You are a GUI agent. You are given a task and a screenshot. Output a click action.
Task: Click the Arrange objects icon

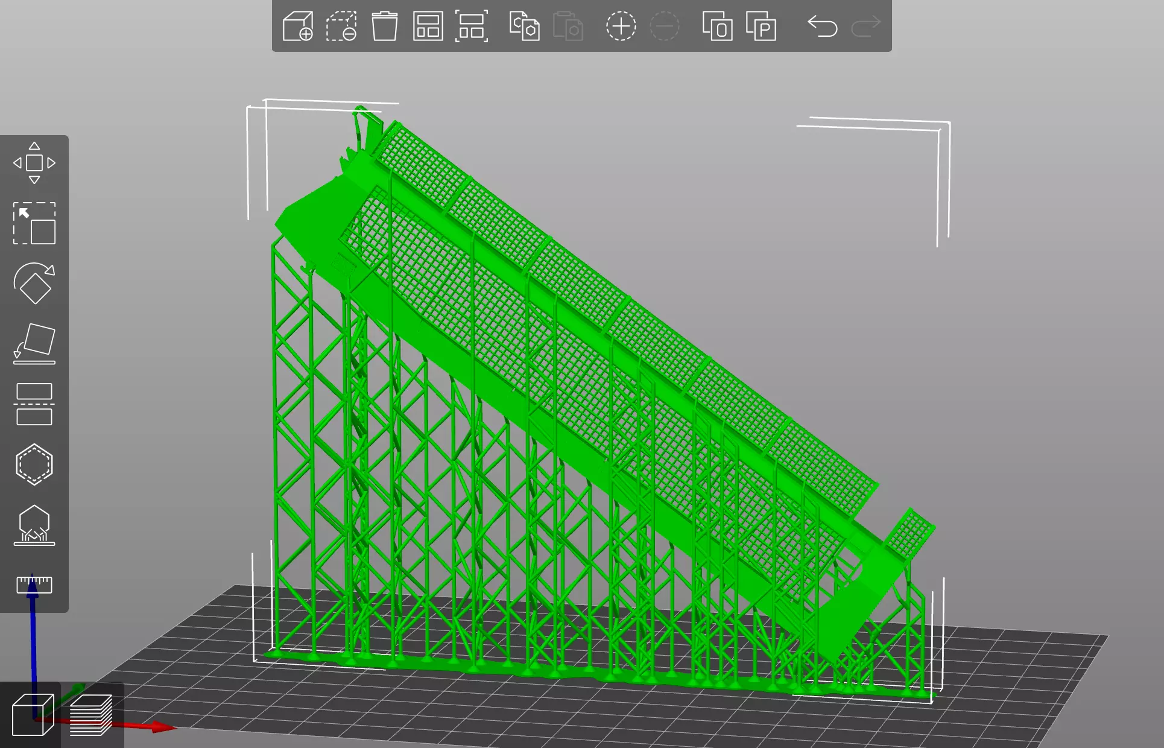tap(428, 27)
